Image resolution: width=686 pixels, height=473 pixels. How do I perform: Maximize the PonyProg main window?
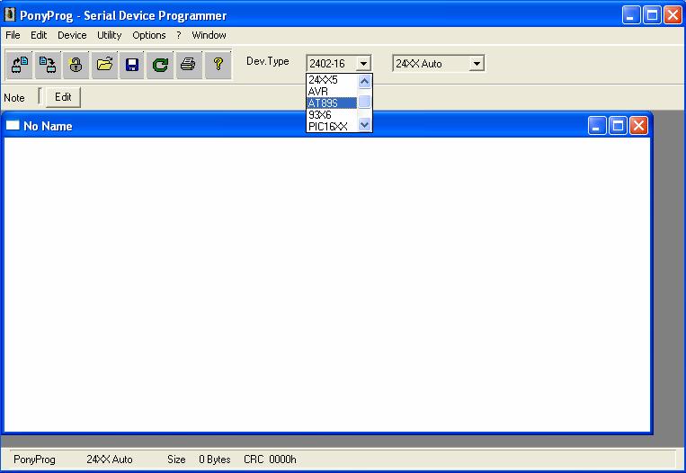(x=652, y=15)
